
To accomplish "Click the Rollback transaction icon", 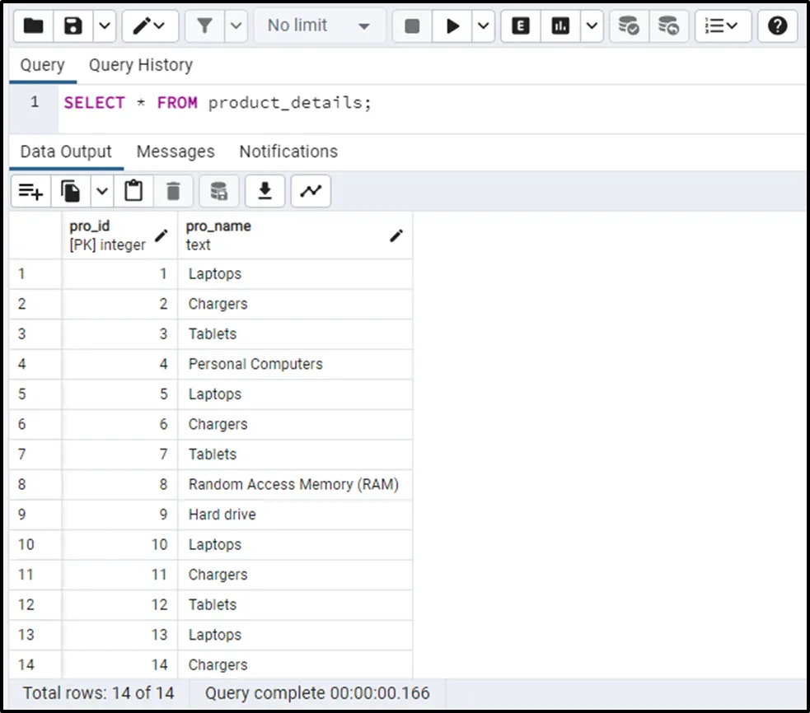I will [x=668, y=26].
